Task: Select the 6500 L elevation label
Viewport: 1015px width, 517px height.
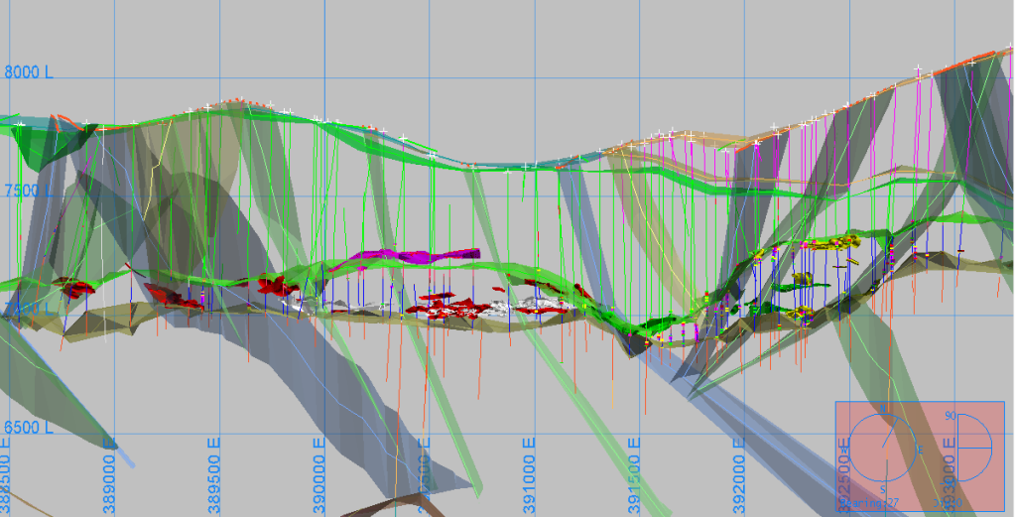Action: [29, 428]
